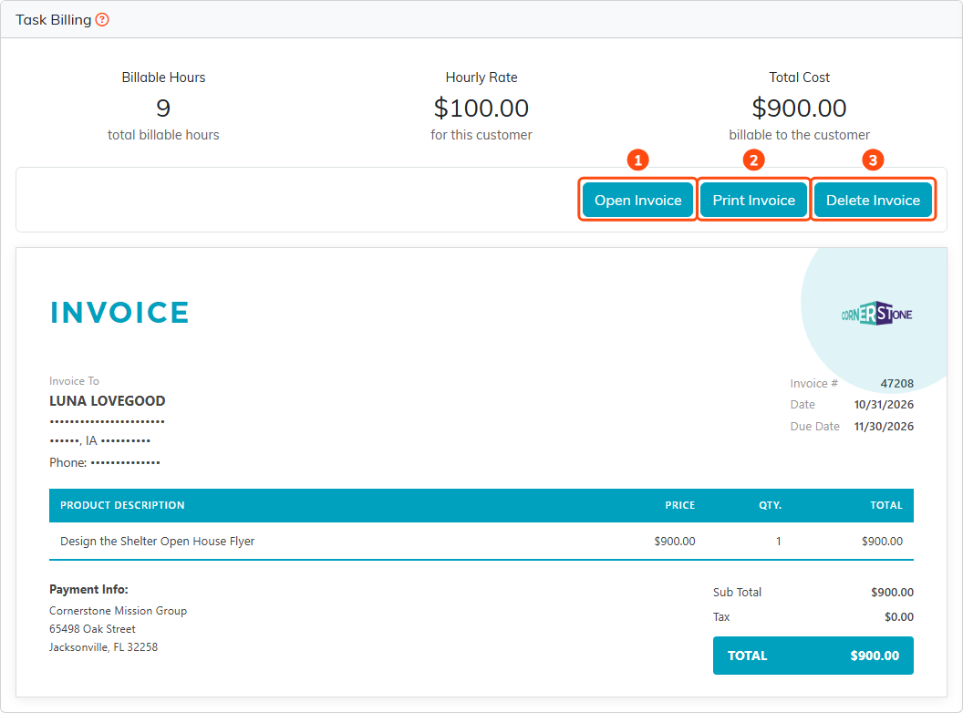
Task: Click the Billable Hours value 9
Action: pos(162,108)
